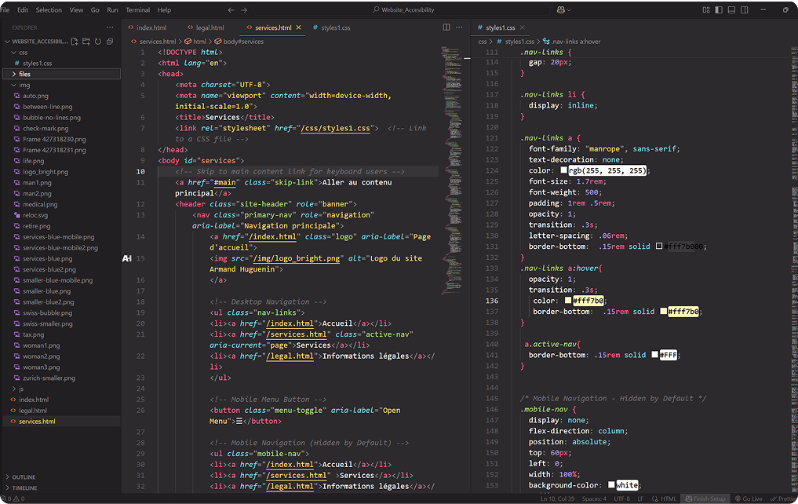The image size is (798, 504).
Task: Expand the TIMELINE section
Action: coord(24,488)
